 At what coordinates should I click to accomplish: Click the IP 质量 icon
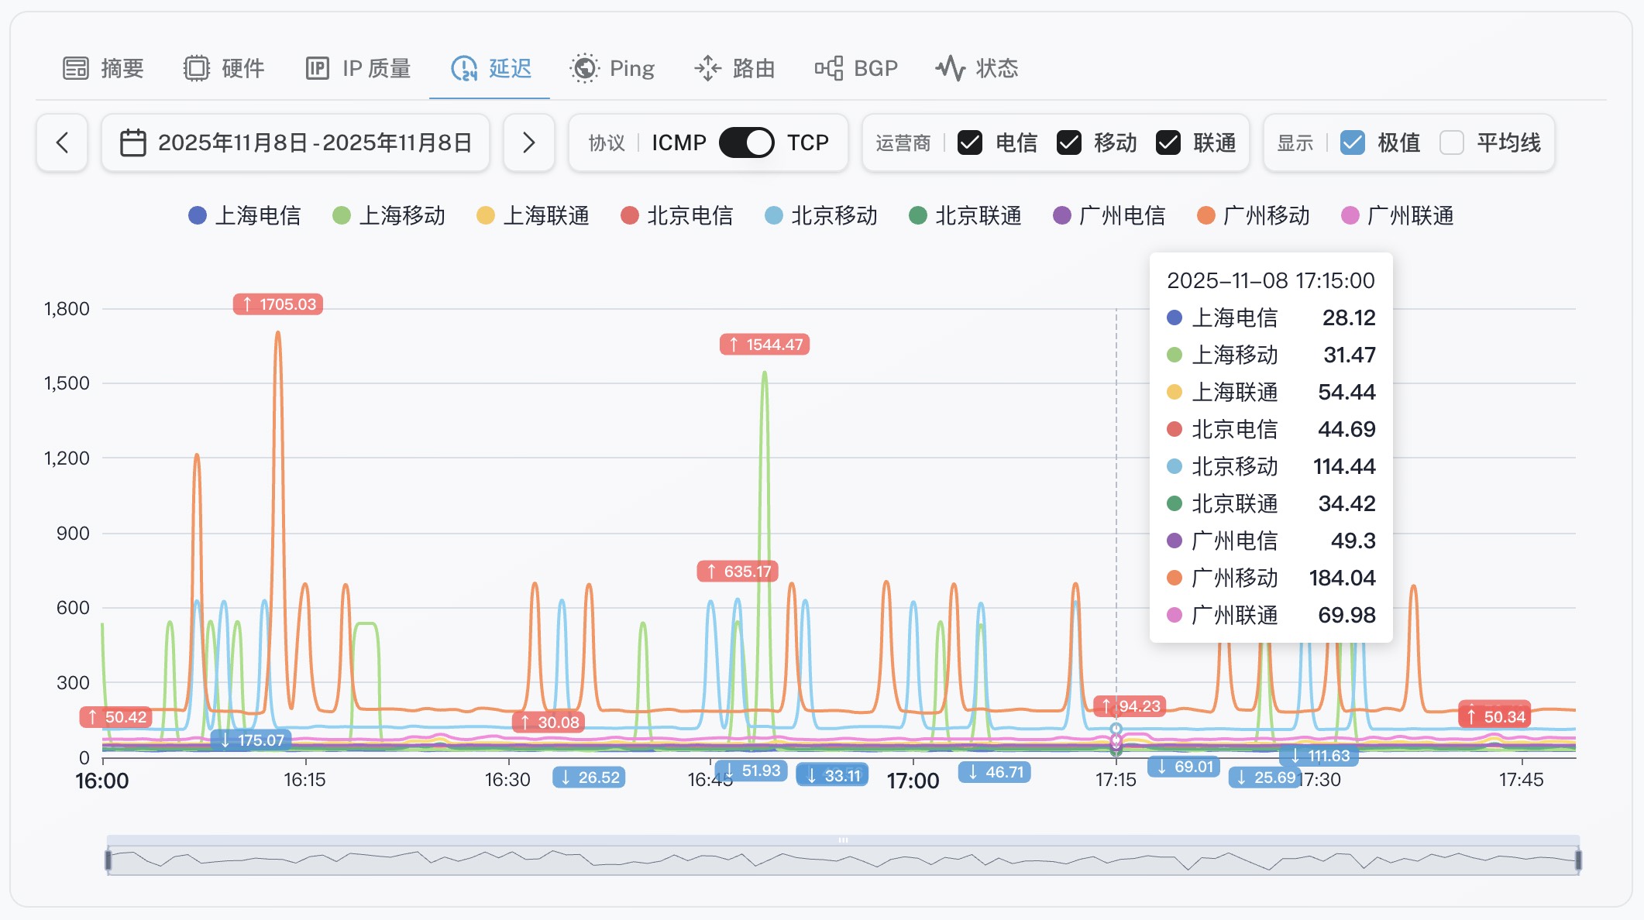coord(318,68)
